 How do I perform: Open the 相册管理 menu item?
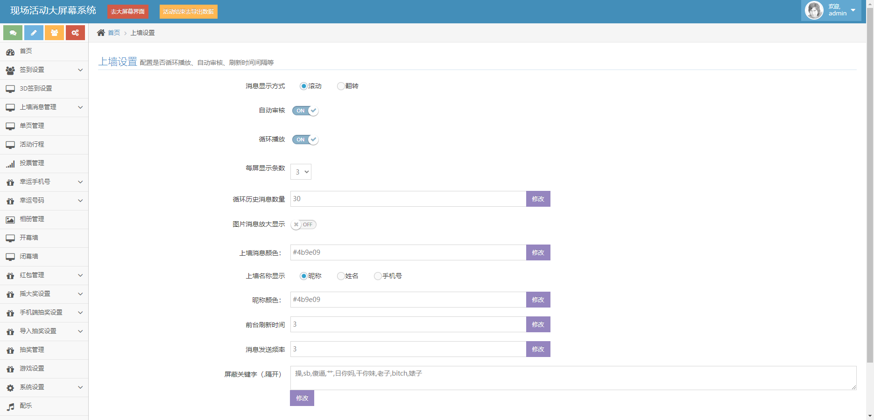[x=32, y=219]
